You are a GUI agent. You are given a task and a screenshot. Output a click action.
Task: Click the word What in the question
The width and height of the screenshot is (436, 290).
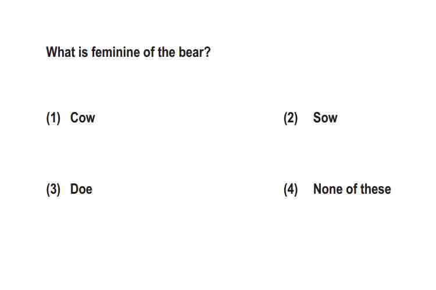60,52
